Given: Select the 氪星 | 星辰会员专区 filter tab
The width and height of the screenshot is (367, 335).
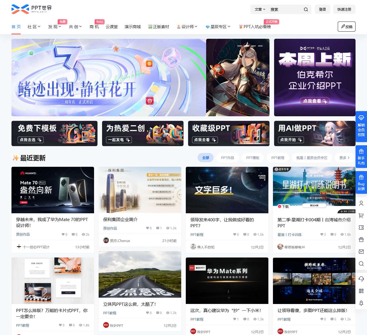Looking at the screenshot, I should (312, 158).
